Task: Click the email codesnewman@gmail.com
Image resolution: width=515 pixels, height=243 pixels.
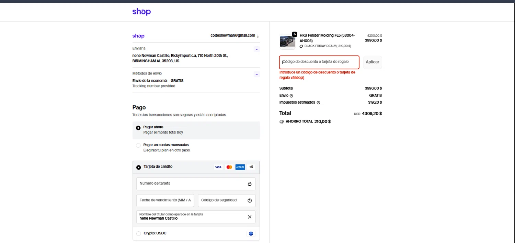Action: click(x=233, y=36)
